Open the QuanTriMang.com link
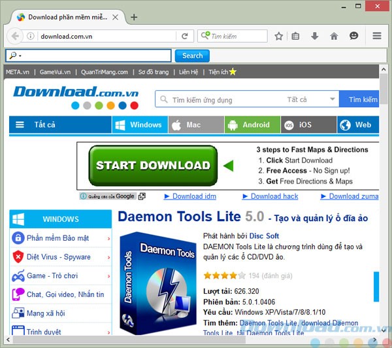The image size is (392, 348). [x=105, y=72]
